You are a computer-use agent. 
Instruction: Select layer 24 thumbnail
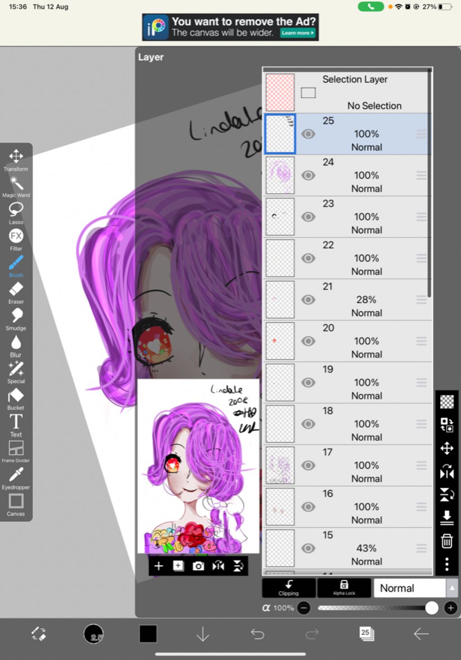point(280,175)
